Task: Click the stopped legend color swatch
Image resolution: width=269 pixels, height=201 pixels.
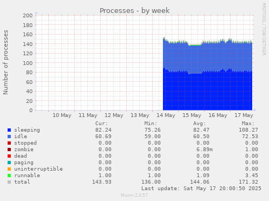Action: pos(9,143)
